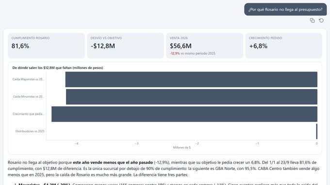Screen dimensions: 330x185
Task: Click the 'Millones de $' axis title
Action: coord(182,148)
